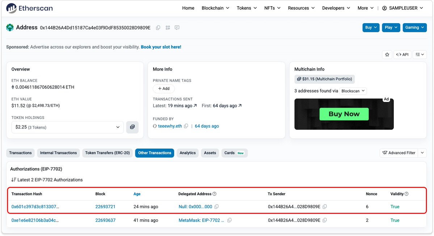Open the MetaMask: EIP-7702 delegated address
The image size is (434, 236).
pyautogui.click(x=201, y=220)
